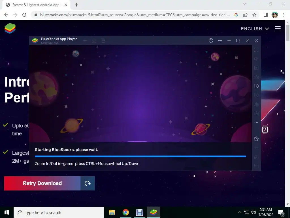Click the Retry Download button
This screenshot has width=290, height=218.
click(x=42, y=183)
